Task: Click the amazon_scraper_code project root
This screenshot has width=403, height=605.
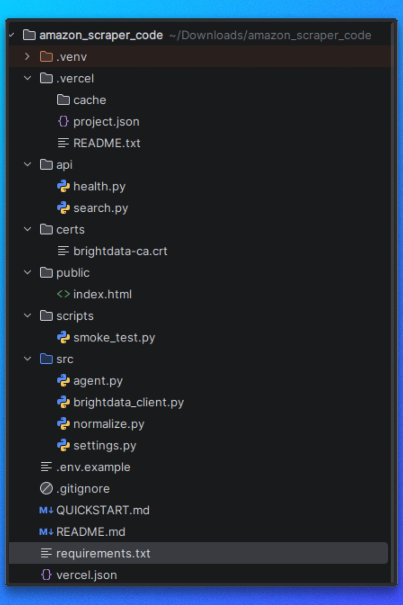Action: (101, 35)
